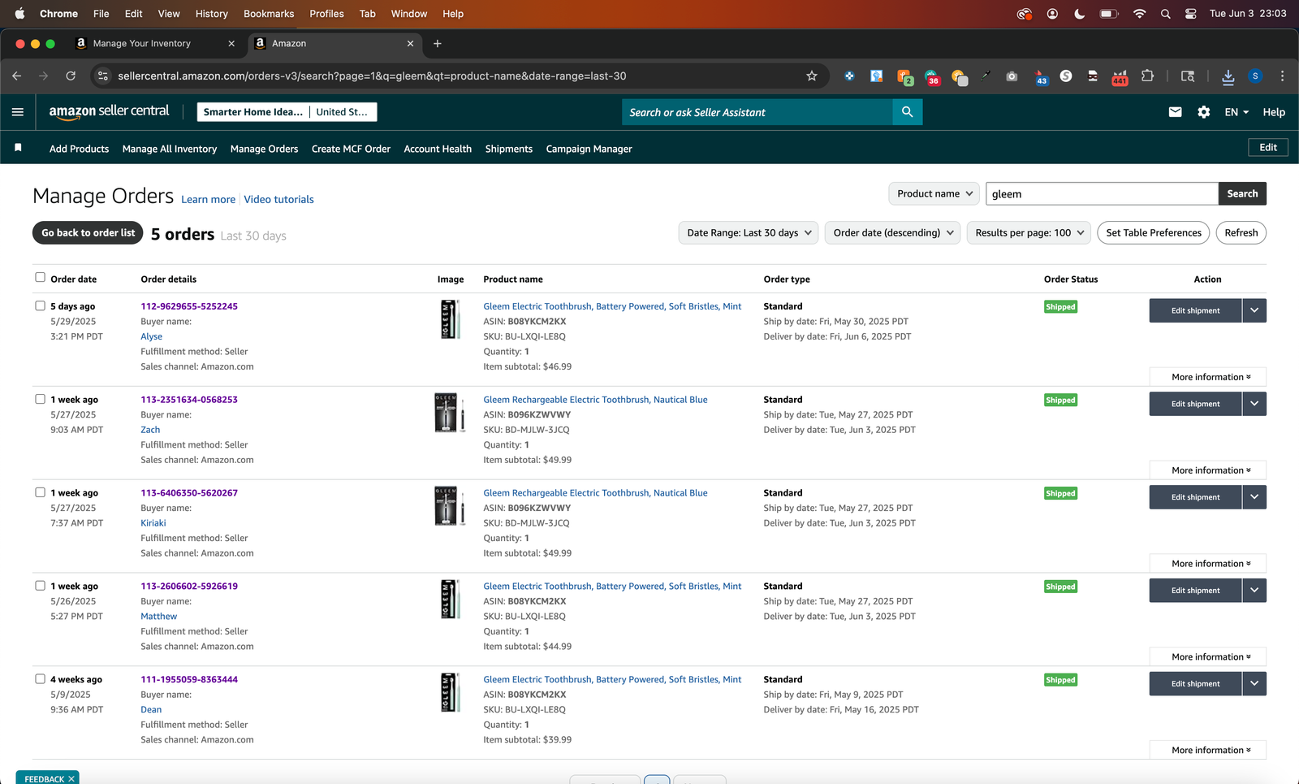Open macOS Spotlight search
The width and height of the screenshot is (1299, 784).
pyautogui.click(x=1165, y=14)
